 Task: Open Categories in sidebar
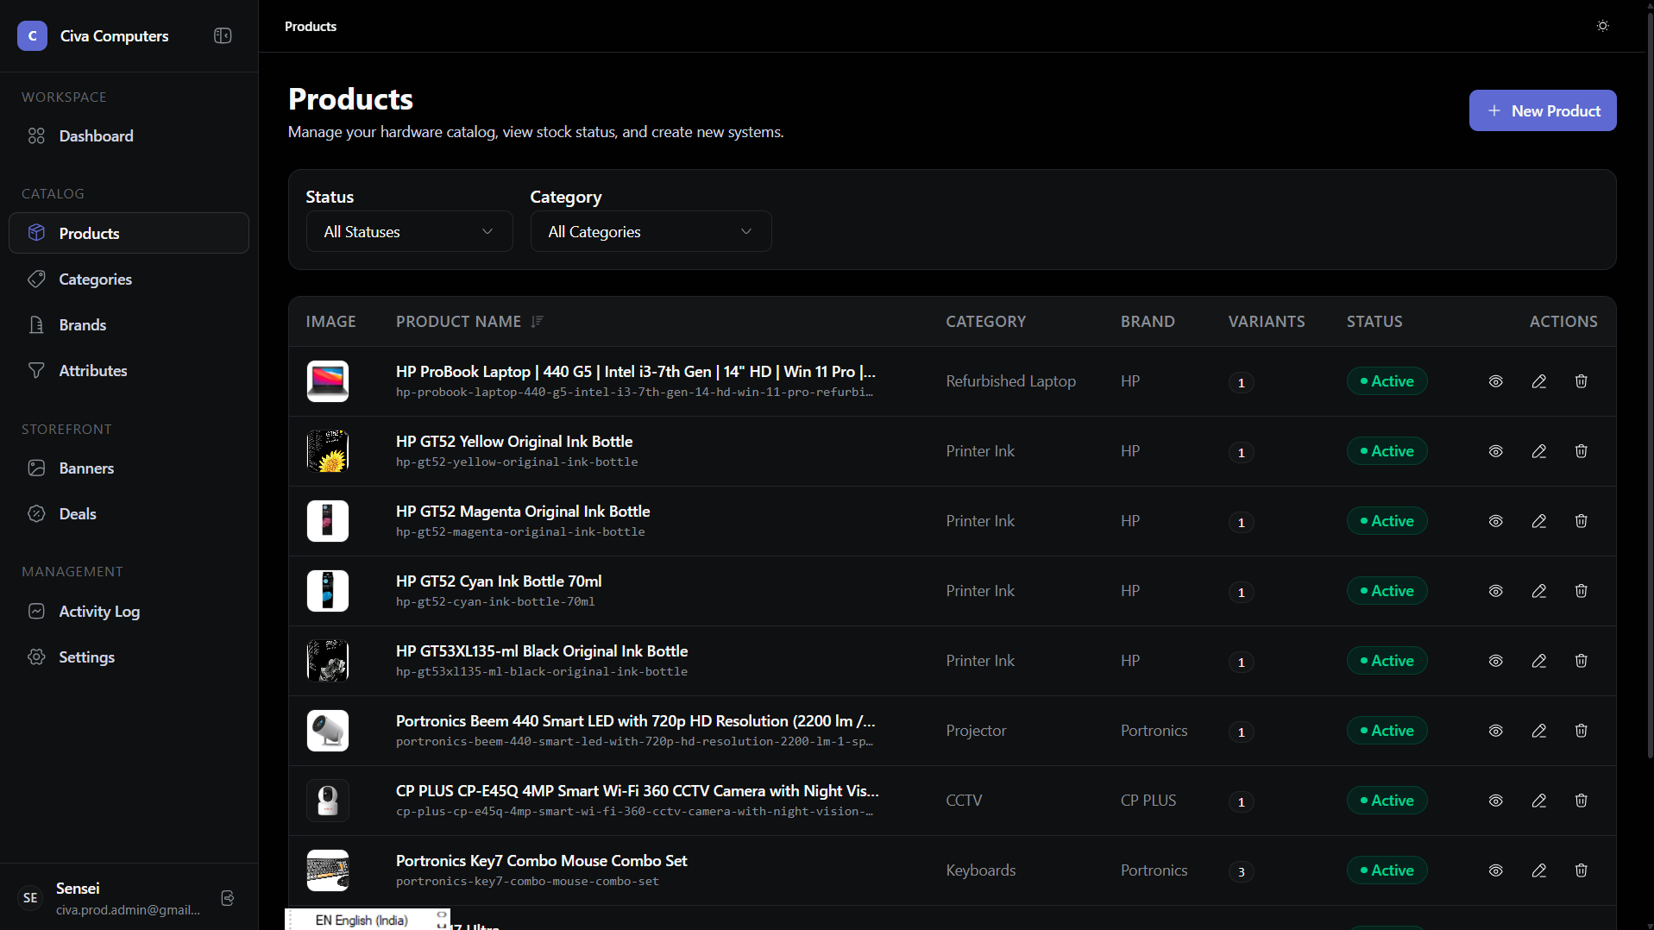pos(129,280)
